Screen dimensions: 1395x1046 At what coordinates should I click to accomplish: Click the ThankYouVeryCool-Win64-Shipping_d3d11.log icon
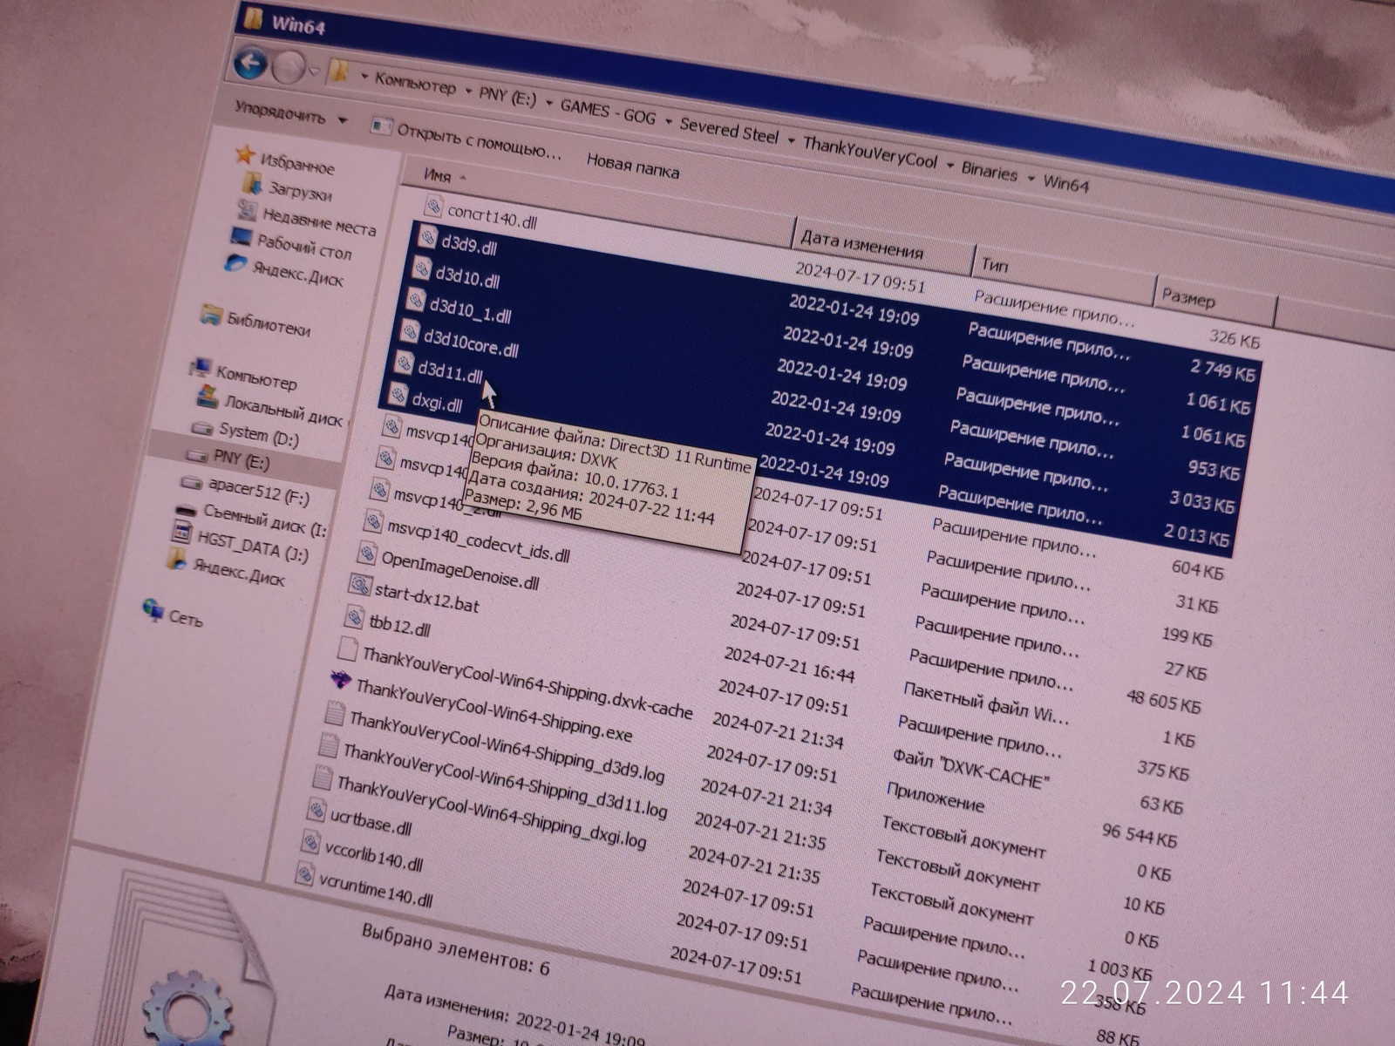click(329, 745)
